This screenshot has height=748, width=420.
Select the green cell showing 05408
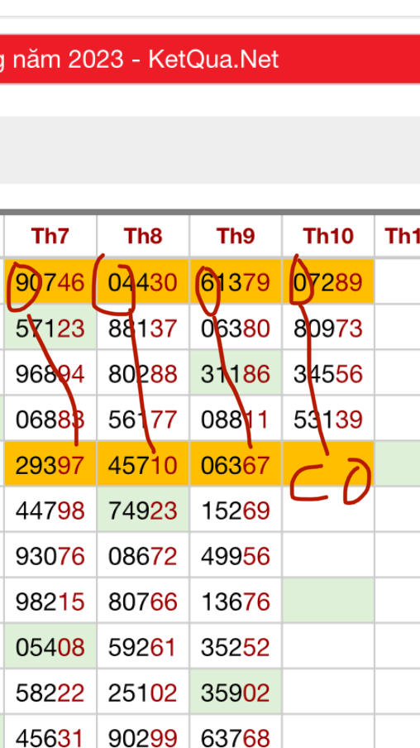pyautogui.click(x=50, y=647)
